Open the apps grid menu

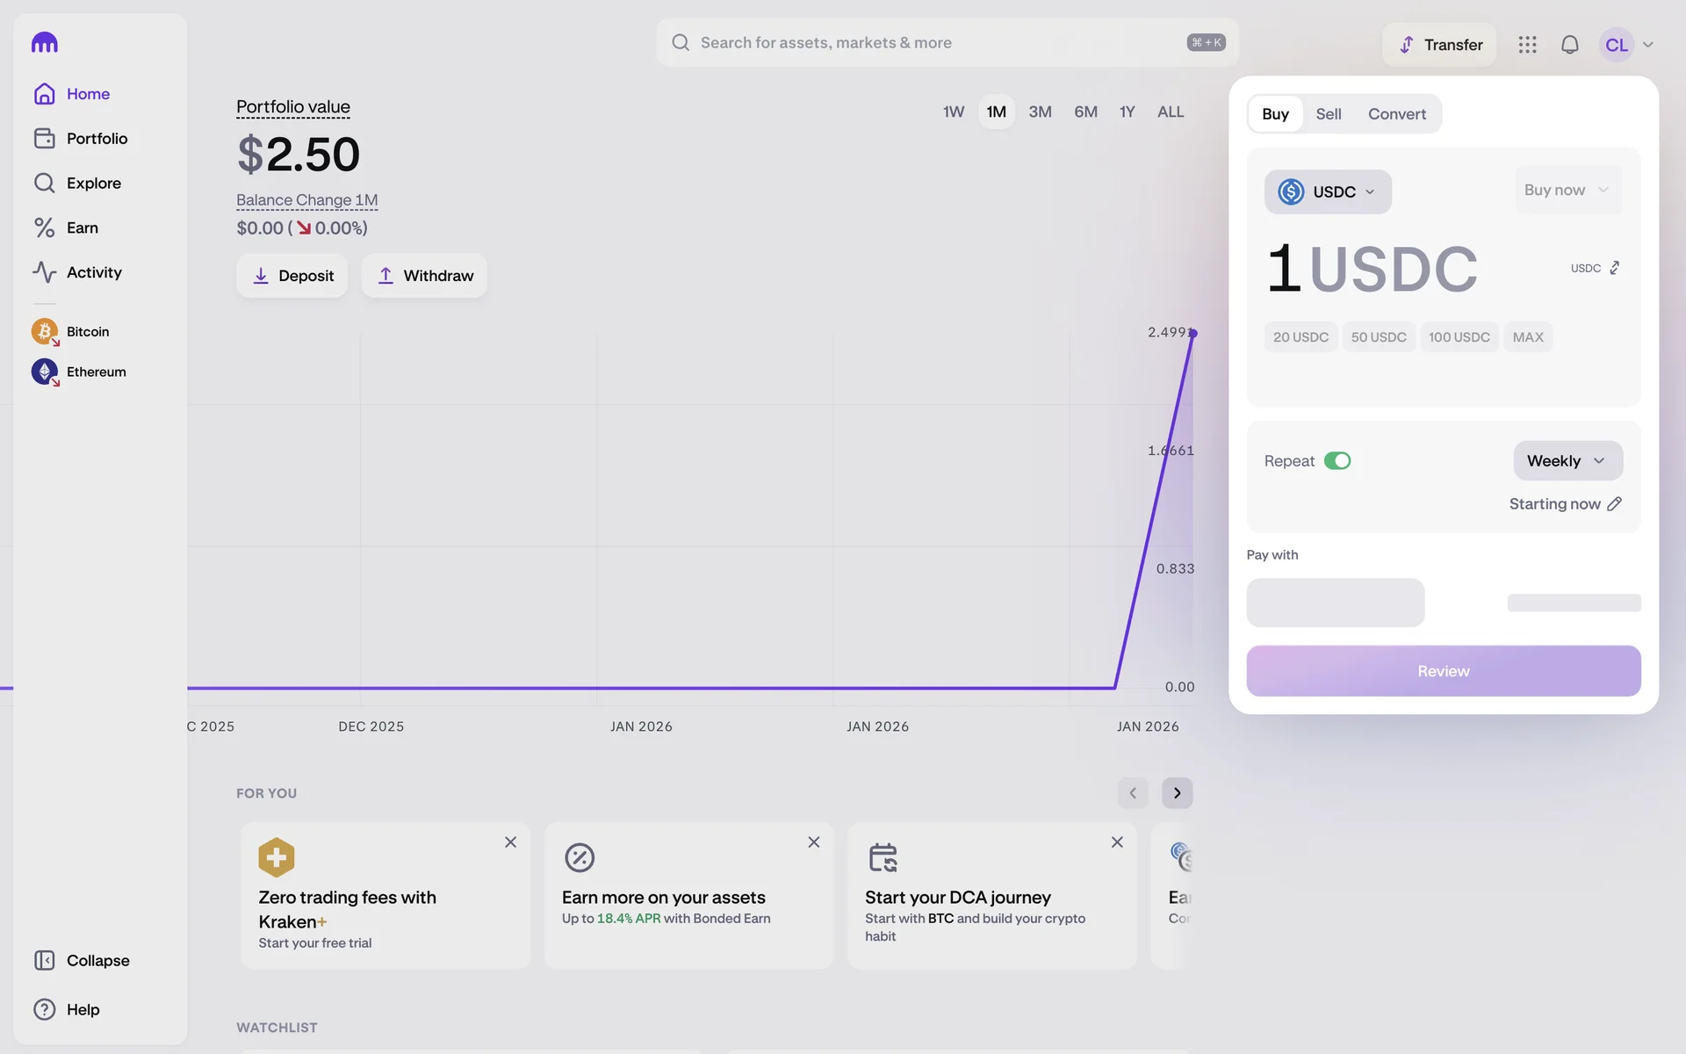tap(1527, 45)
